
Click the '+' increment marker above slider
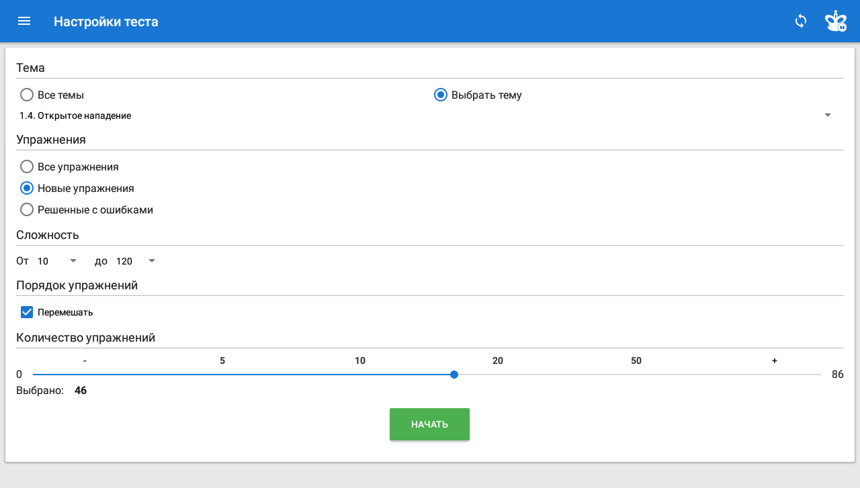click(775, 360)
